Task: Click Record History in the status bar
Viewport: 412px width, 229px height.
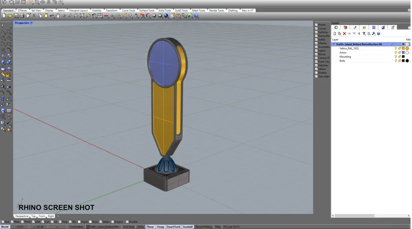Action: 204,227
